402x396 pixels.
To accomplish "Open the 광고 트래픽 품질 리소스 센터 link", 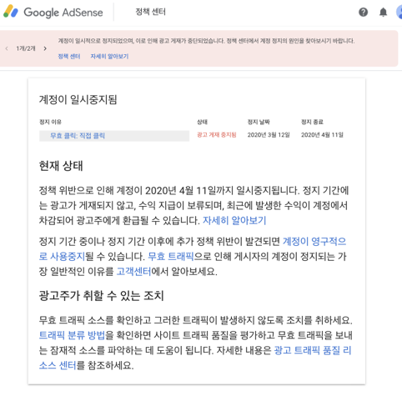I will tap(313, 350).
